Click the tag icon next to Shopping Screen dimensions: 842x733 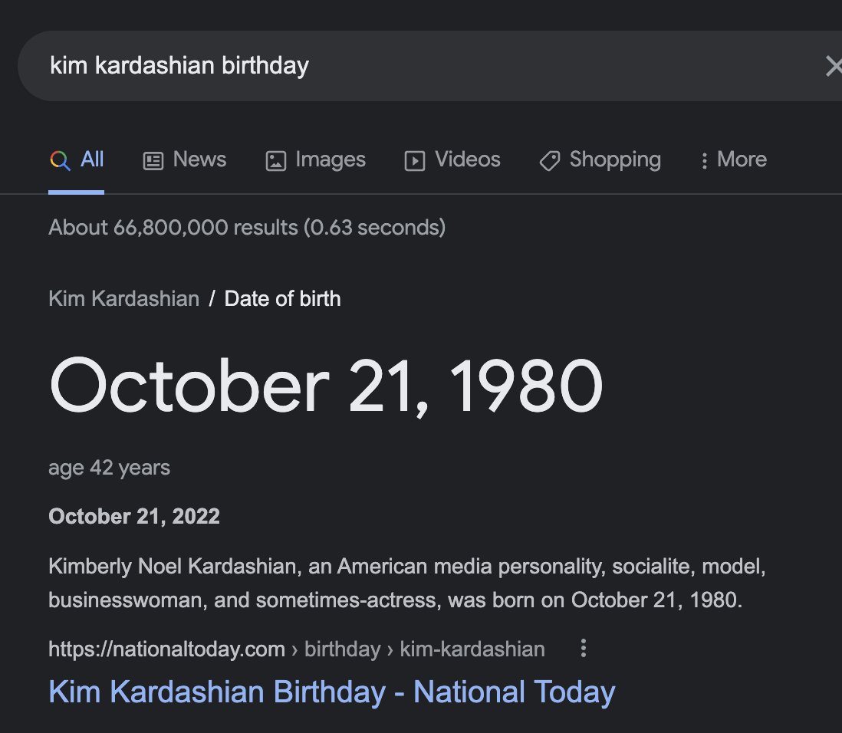[550, 160]
